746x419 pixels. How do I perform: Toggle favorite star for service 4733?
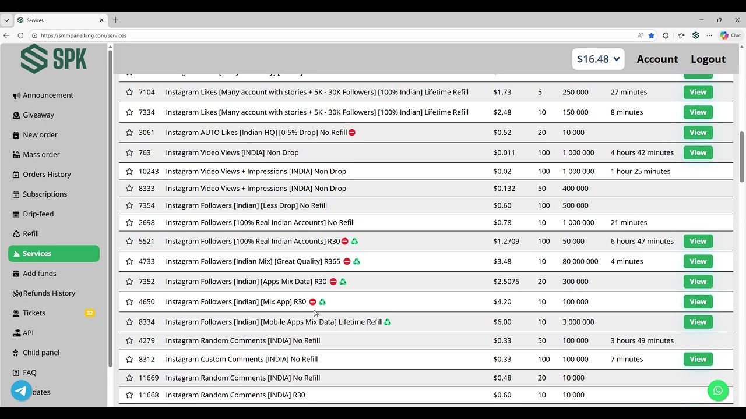[x=129, y=261]
